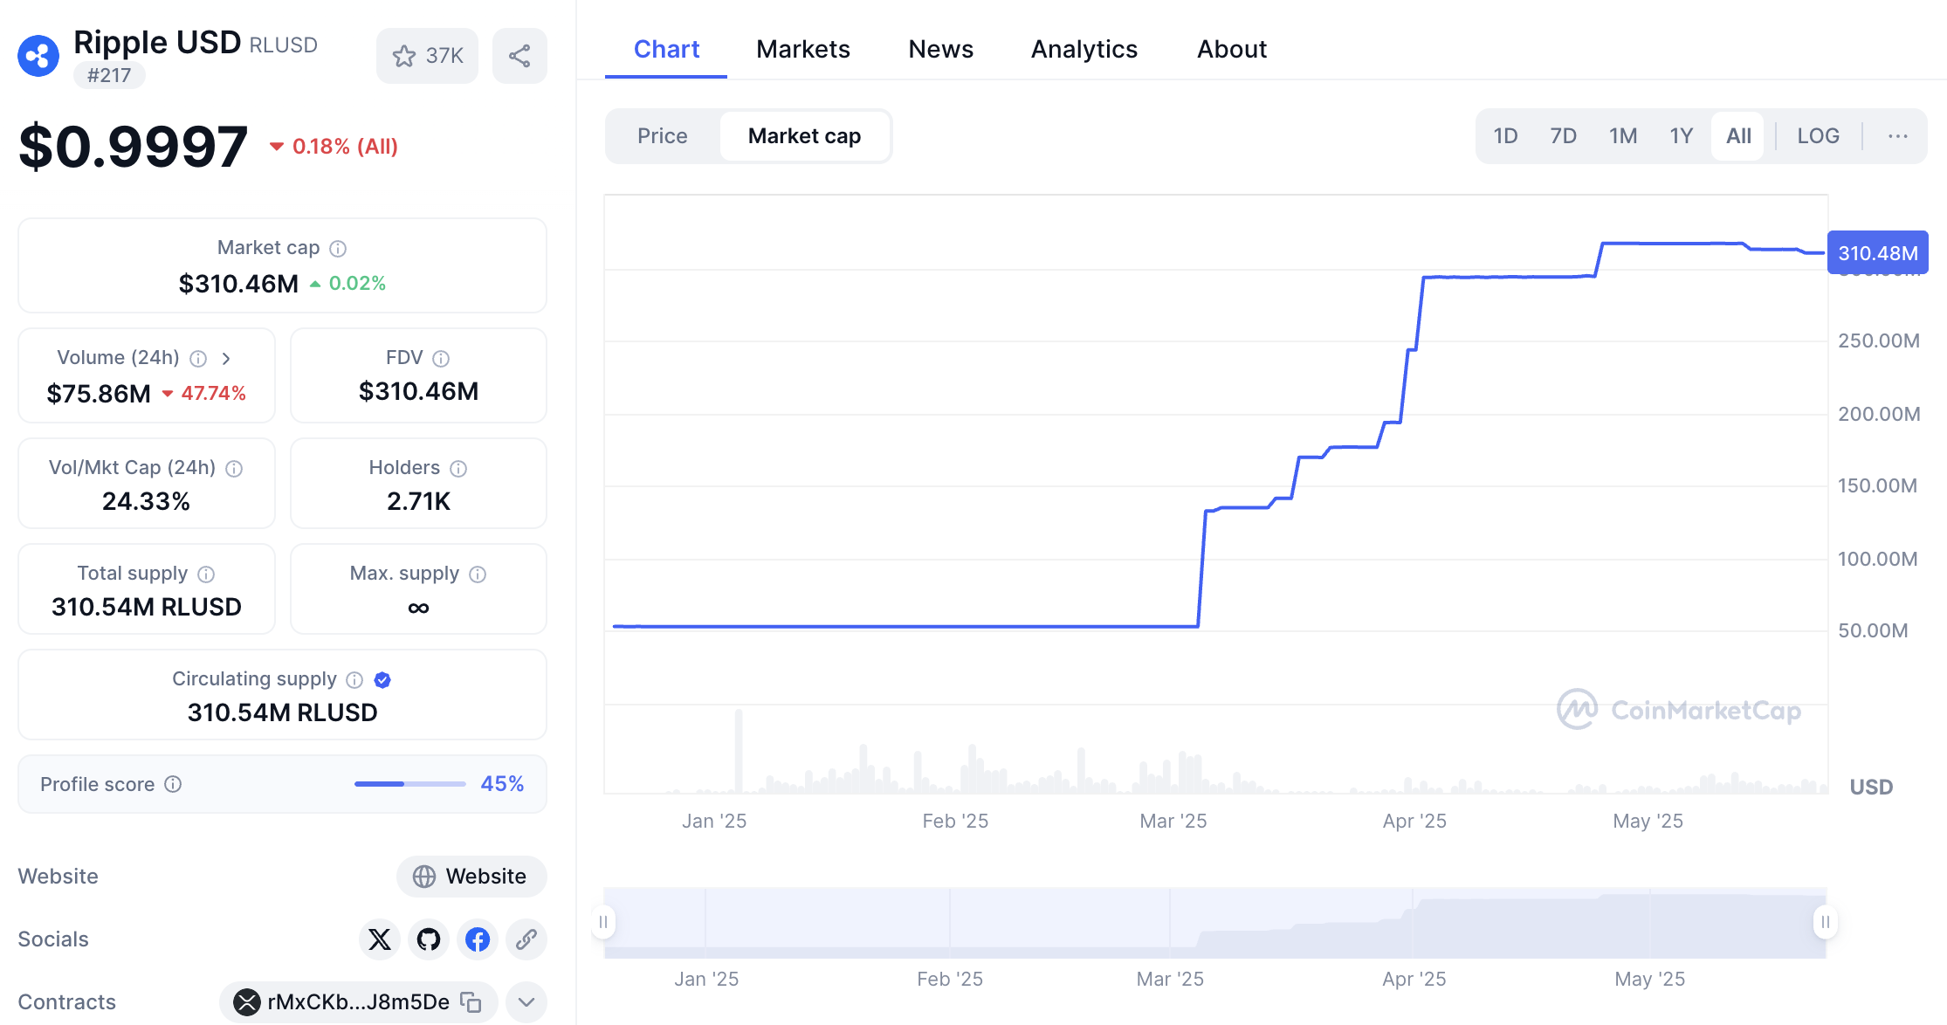Click the 2.71K holders value

[418, 501]
